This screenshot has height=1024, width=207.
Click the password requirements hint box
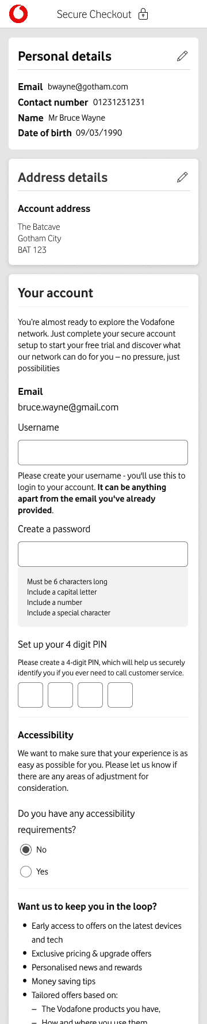coord(103,597)
